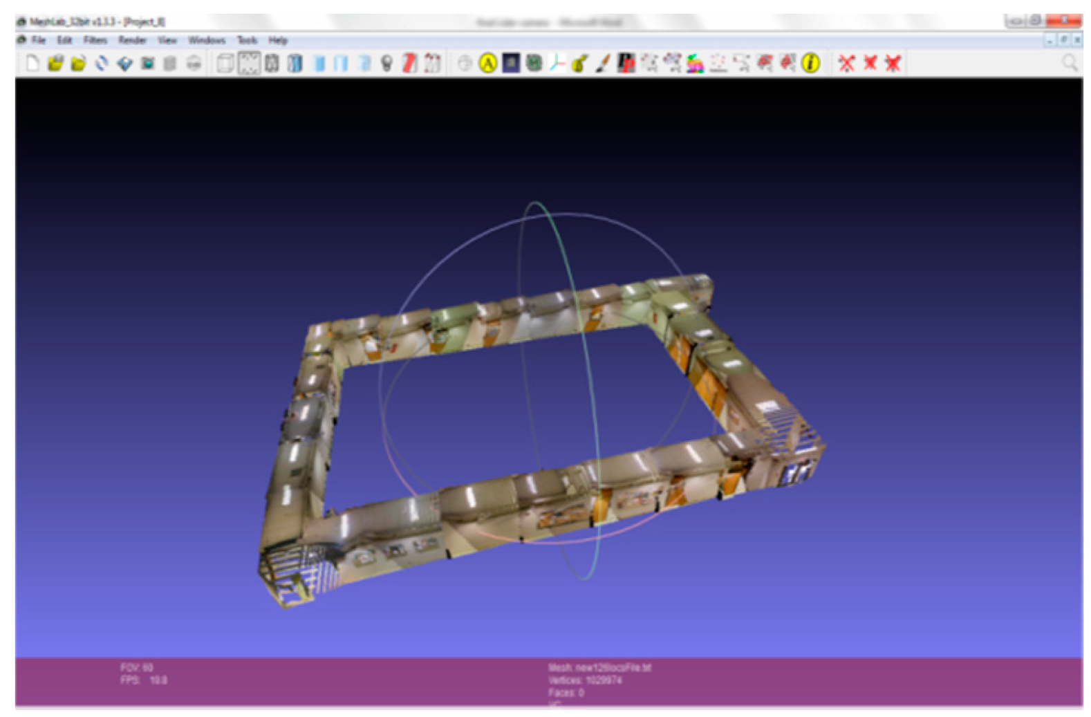Expand the Render menu

click(131, 40)
